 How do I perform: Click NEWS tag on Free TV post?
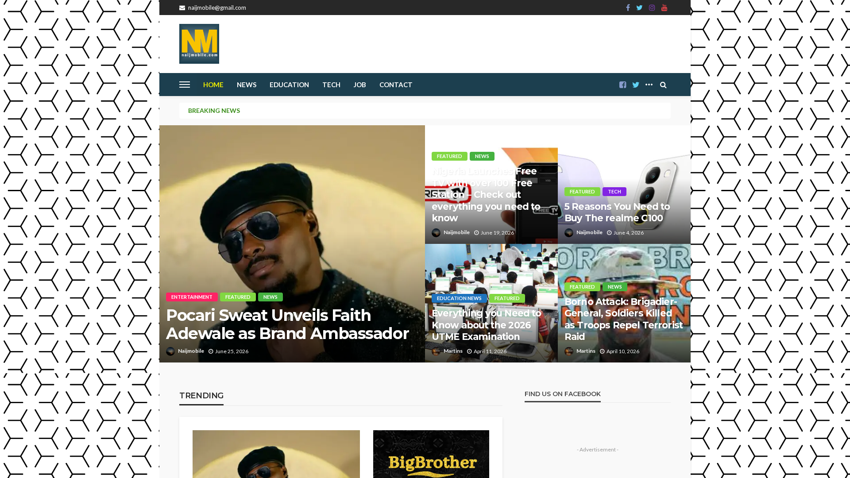(482, 156)
